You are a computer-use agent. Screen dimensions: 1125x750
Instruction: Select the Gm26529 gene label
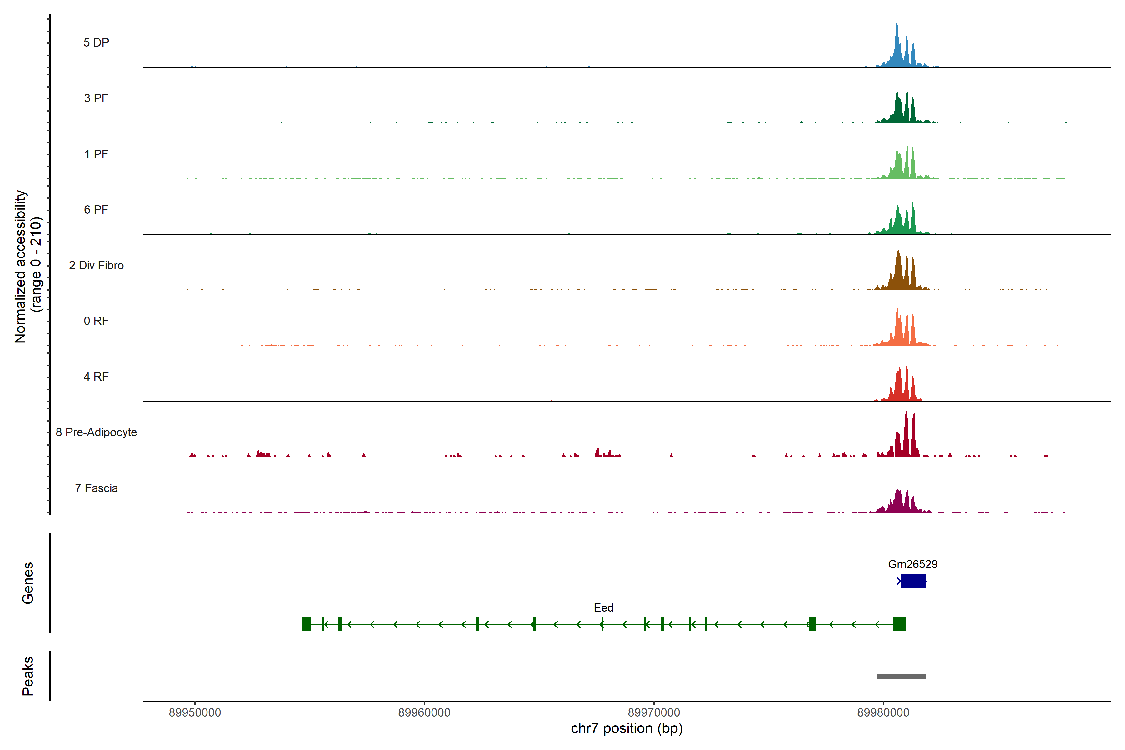[x=912, y=564]
